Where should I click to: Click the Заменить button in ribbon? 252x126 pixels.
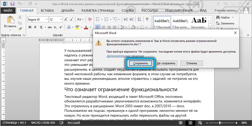click(225, 23)
